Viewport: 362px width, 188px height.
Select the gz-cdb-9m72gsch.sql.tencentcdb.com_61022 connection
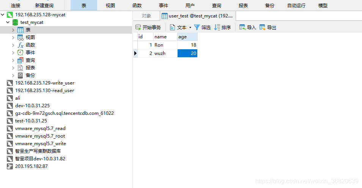click(x=65, y=113)
